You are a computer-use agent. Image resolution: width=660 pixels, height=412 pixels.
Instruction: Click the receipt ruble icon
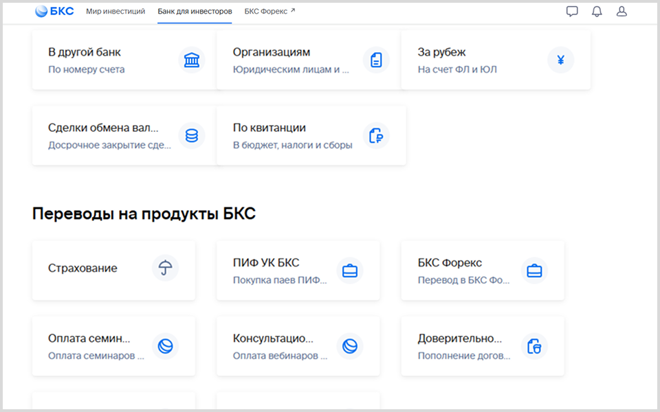pyautogui.click(x=376, y=135)
